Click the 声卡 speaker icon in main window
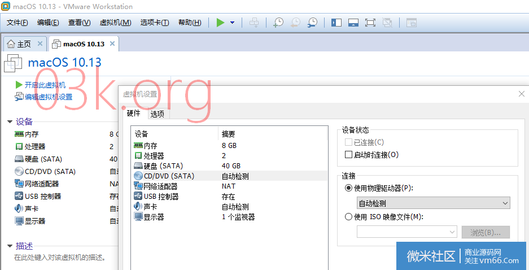The image size is (529, 270). 19,209
